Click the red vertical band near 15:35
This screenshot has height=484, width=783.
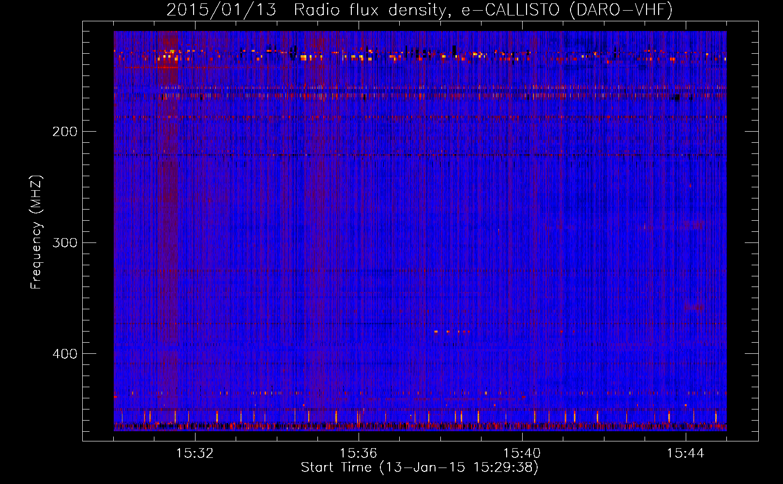(x=320, y=218)
